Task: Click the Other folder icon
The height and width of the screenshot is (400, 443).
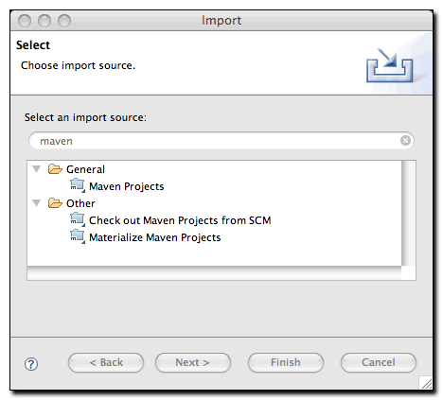Action: click(55, 203)
